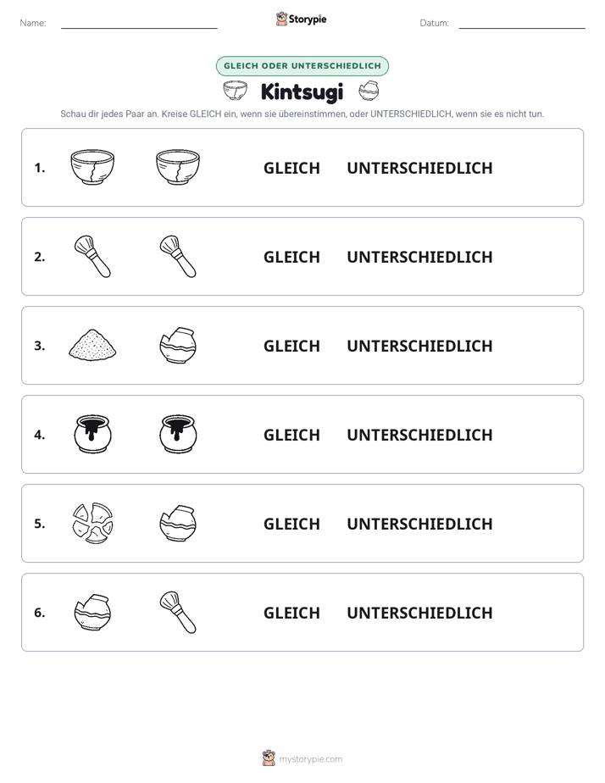
Task: Open the mystorypie.com footer link
Action: (310, 759)
